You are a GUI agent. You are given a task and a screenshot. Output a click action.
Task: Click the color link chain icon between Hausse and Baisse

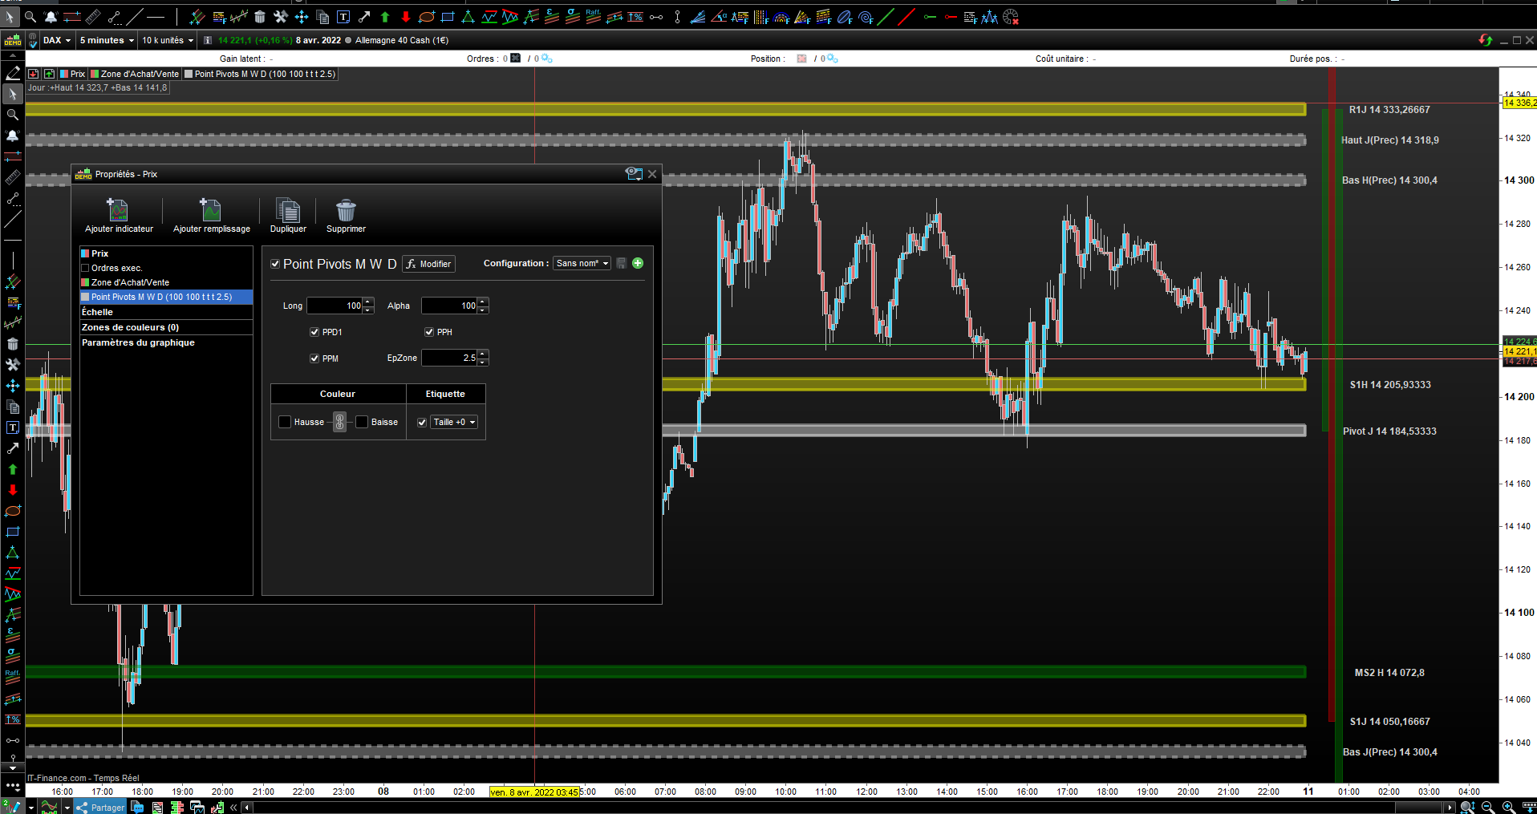click(340, 422)
